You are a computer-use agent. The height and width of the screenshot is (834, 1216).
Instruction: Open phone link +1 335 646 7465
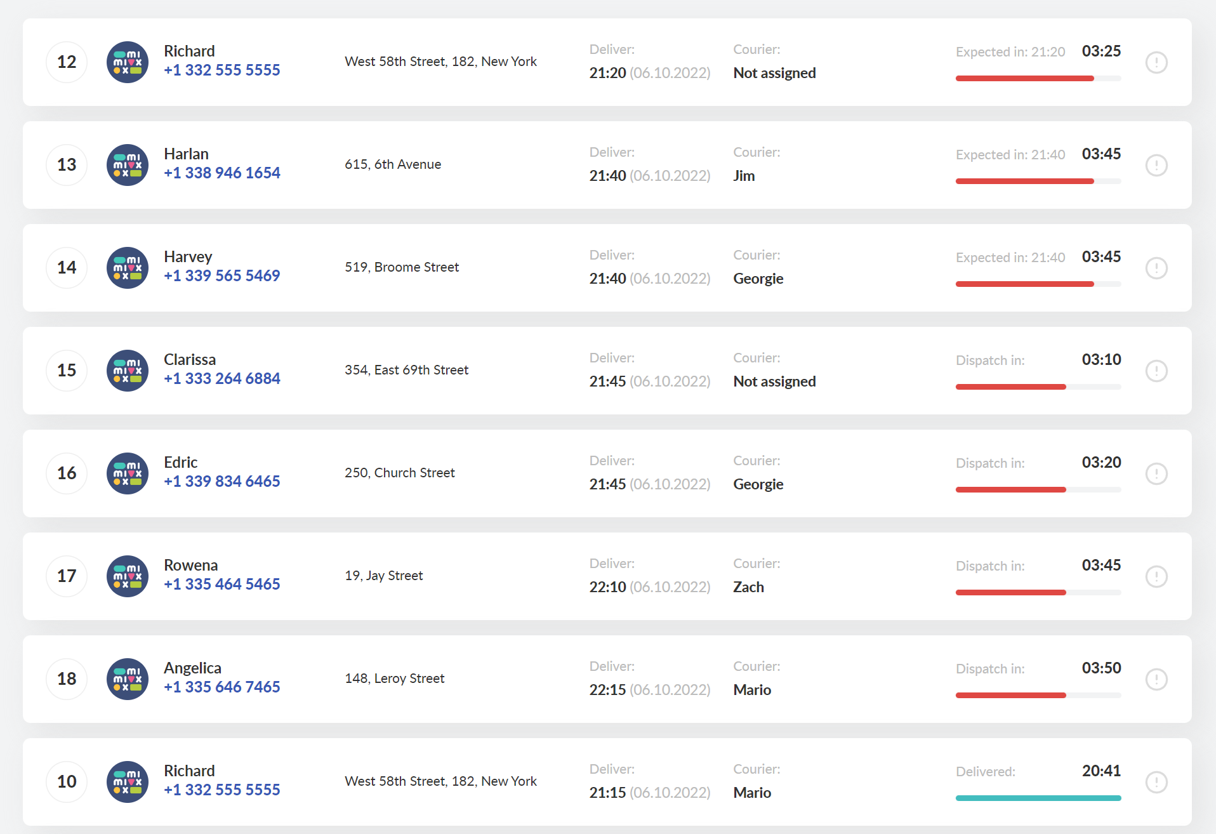(x=222, y=687)
